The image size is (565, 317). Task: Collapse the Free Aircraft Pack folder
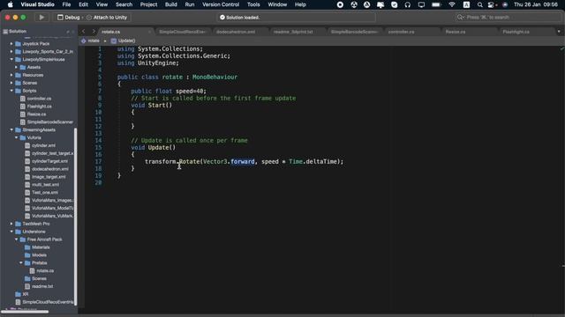click(16, 240)
